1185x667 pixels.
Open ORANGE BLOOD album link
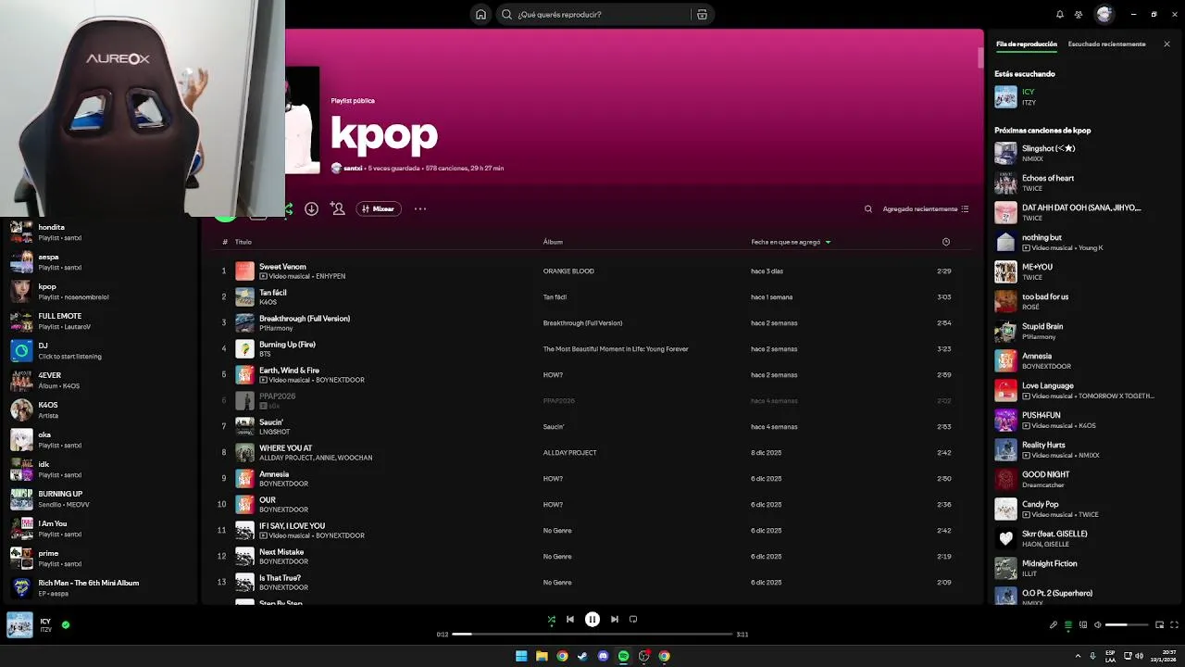568,271
